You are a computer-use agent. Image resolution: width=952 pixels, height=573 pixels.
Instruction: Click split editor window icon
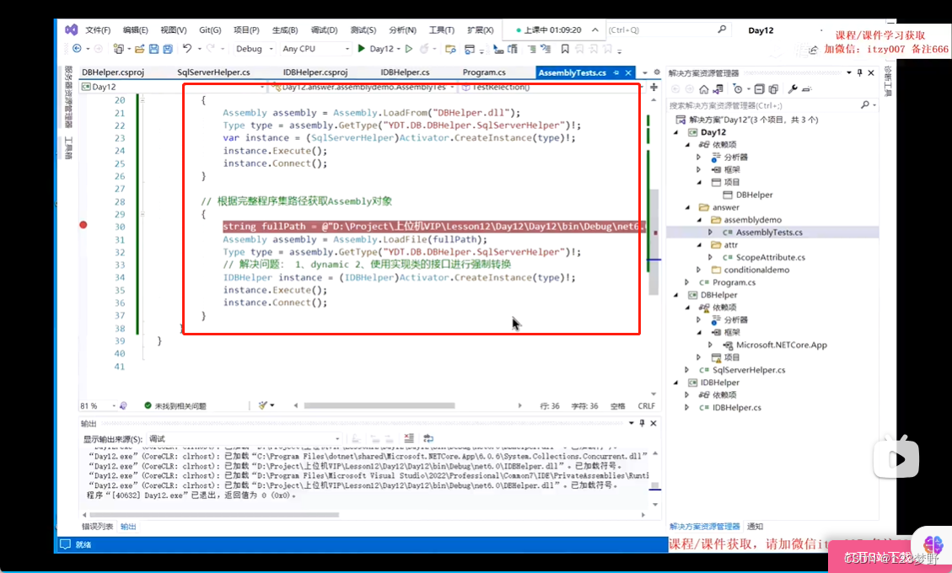[653, 88]
